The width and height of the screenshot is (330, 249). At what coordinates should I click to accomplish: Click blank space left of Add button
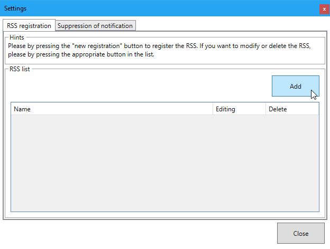tap(137, 86)
